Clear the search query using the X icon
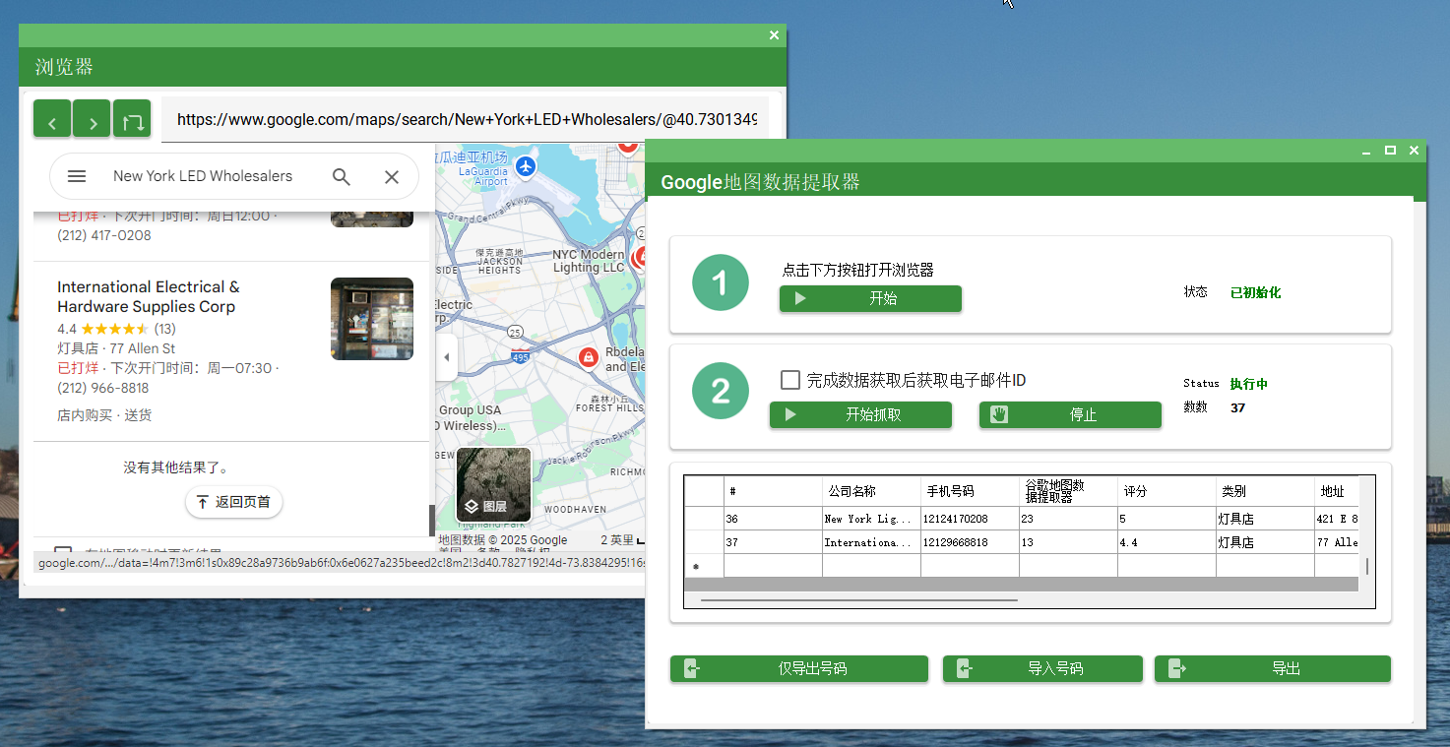Viewport: 1450px width, 747px height. pos(392,176)
